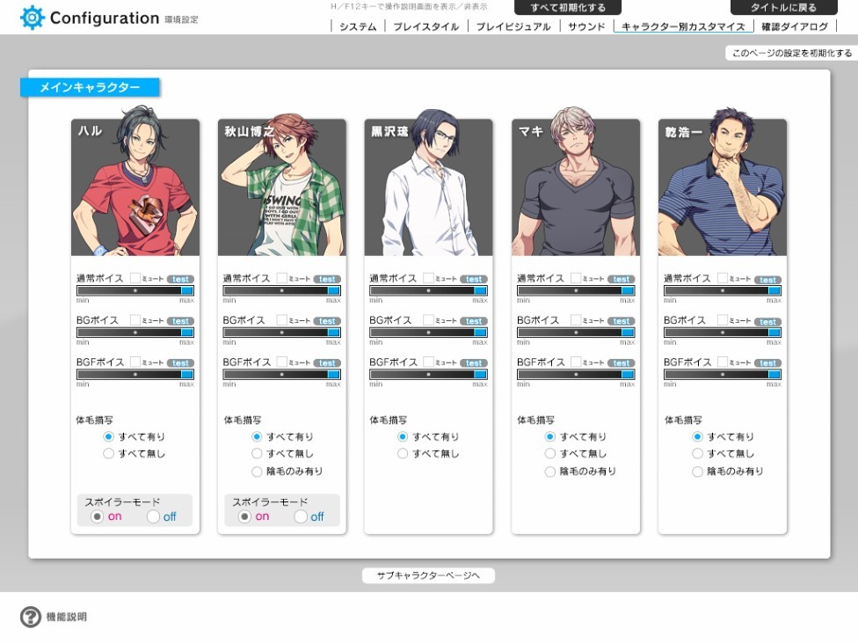The image size is (858, 644).
Task: Open the サウンド tab
Action: (586, 26)
